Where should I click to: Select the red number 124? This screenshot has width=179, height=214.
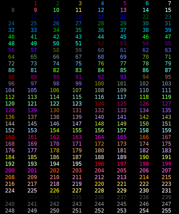coord(99,104)
